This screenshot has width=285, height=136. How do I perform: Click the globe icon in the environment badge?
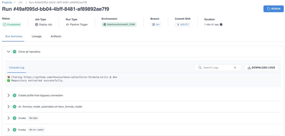(105, 24)
